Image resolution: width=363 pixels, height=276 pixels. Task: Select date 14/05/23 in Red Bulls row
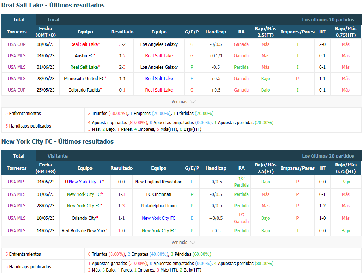[x=46, y=231]
